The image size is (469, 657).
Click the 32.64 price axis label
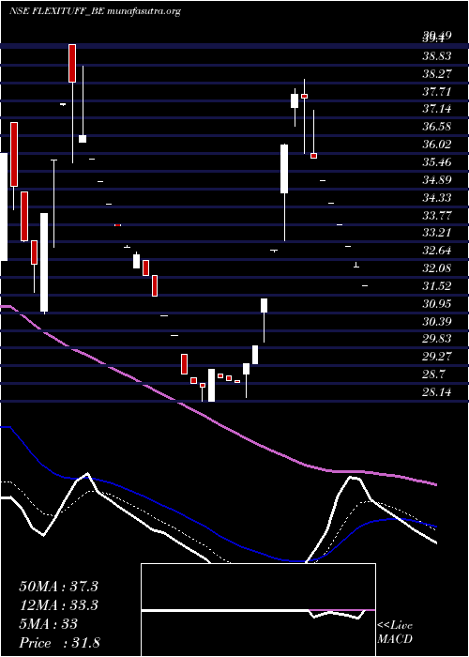tap(437, 251)
